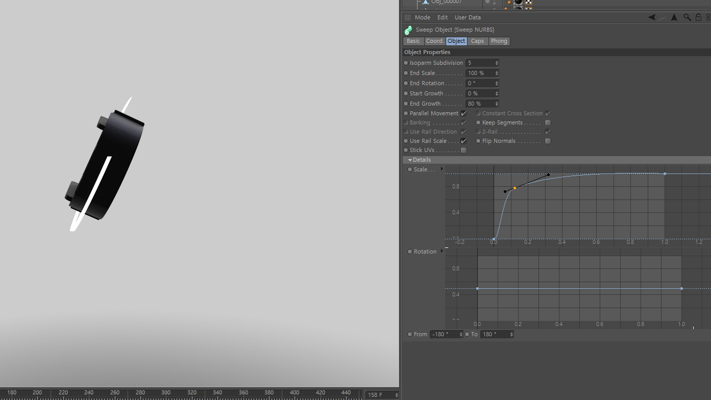Switch to the Basic tab
The width and height of the screenshot is (711, 400).
413,41
